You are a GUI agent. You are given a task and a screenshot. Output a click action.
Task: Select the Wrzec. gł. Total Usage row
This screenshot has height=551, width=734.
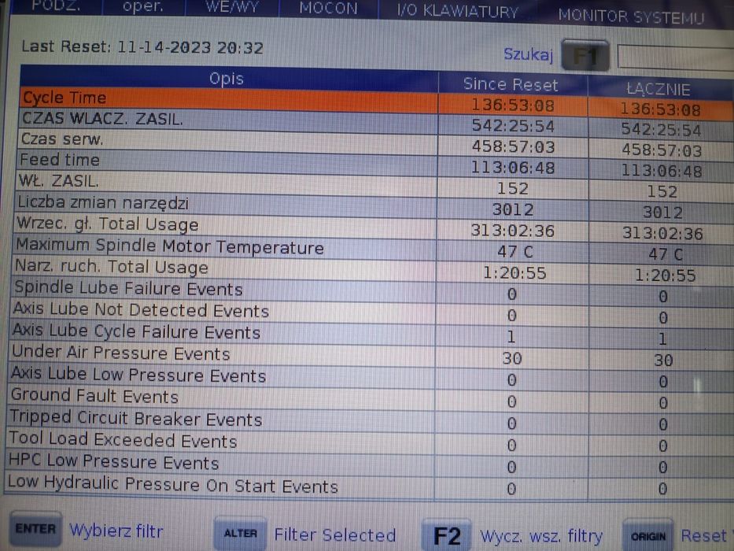[374, 227]
